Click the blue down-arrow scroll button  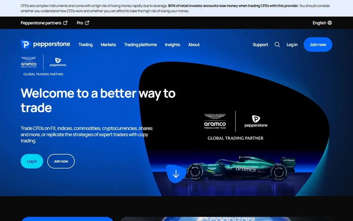tap(176, 174)
